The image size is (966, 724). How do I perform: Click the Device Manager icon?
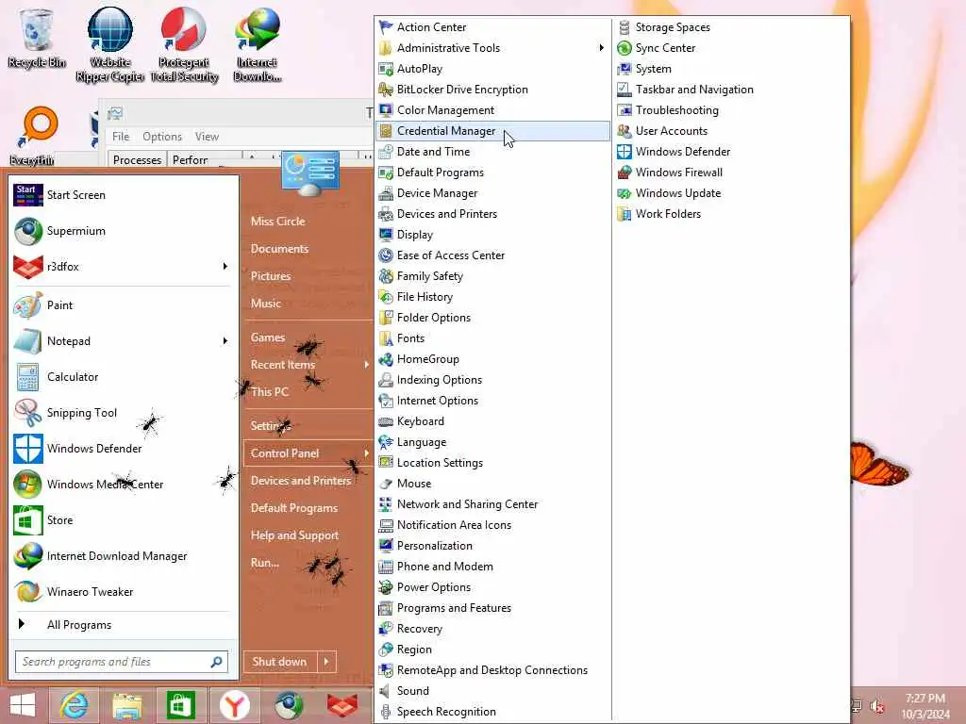click(x=386, y=193)
